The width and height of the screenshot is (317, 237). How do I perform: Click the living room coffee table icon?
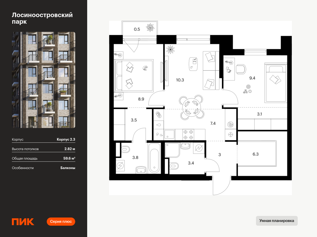click(x=193, y=64)
